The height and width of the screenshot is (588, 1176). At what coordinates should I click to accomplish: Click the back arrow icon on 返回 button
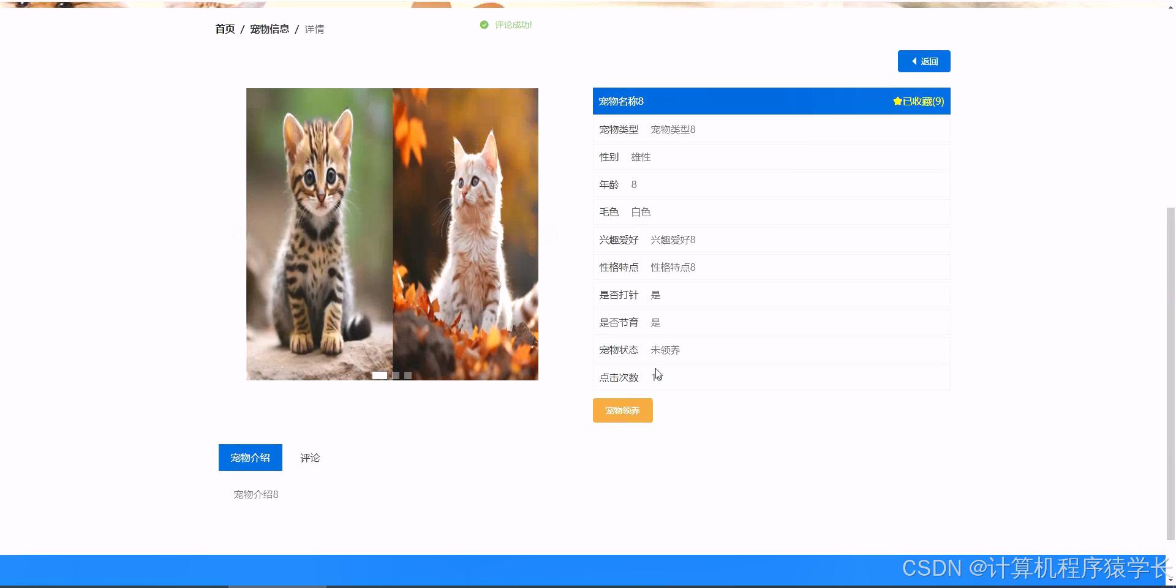(914, 61)
